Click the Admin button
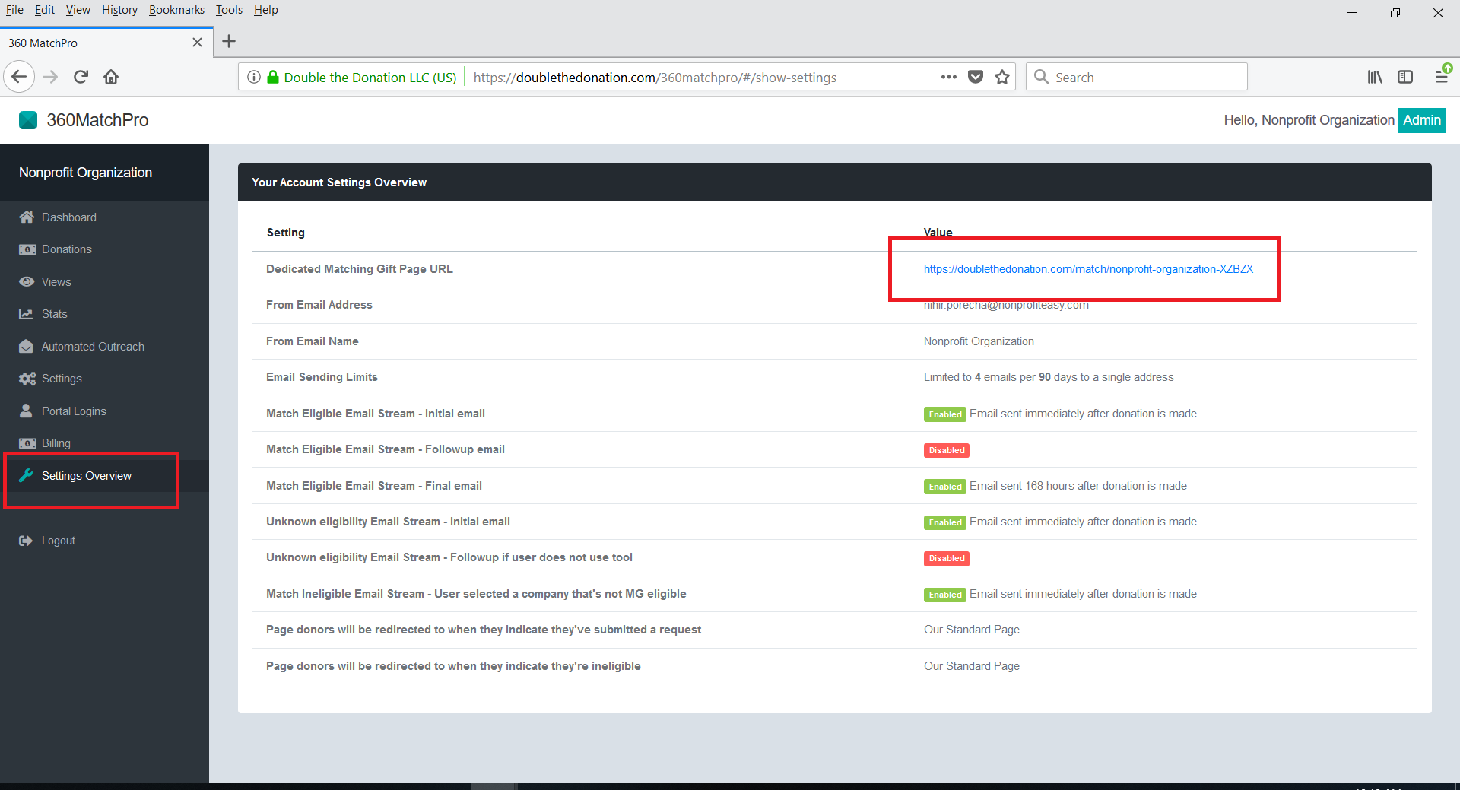Screen dimensions: 1460x790 (x=1422, y=120)
